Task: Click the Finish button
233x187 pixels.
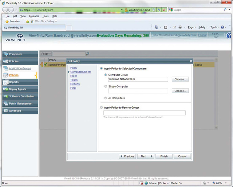Action: 164,156
